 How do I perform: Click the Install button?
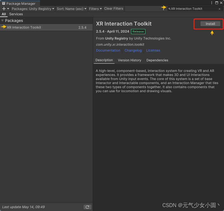click(x=210, y=24)
